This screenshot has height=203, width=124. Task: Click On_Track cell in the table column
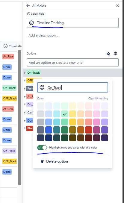tap(10, 88)
